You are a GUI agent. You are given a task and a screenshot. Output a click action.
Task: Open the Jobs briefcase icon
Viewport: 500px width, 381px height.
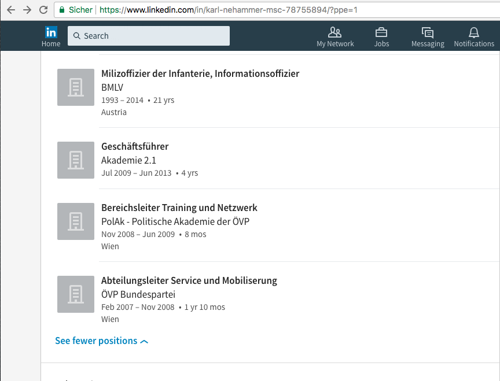click(381, 32)
